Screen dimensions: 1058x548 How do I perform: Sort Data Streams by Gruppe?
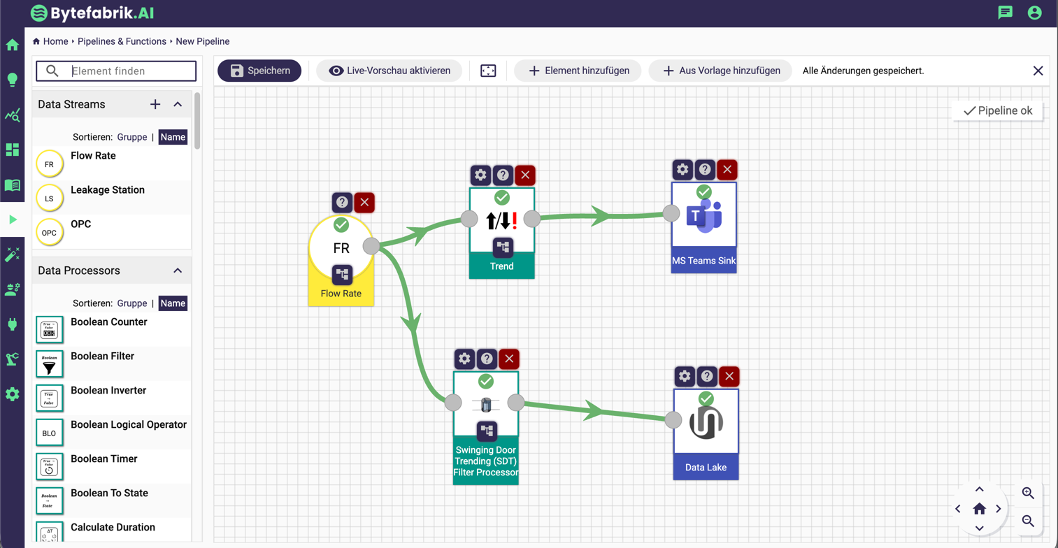132,137
